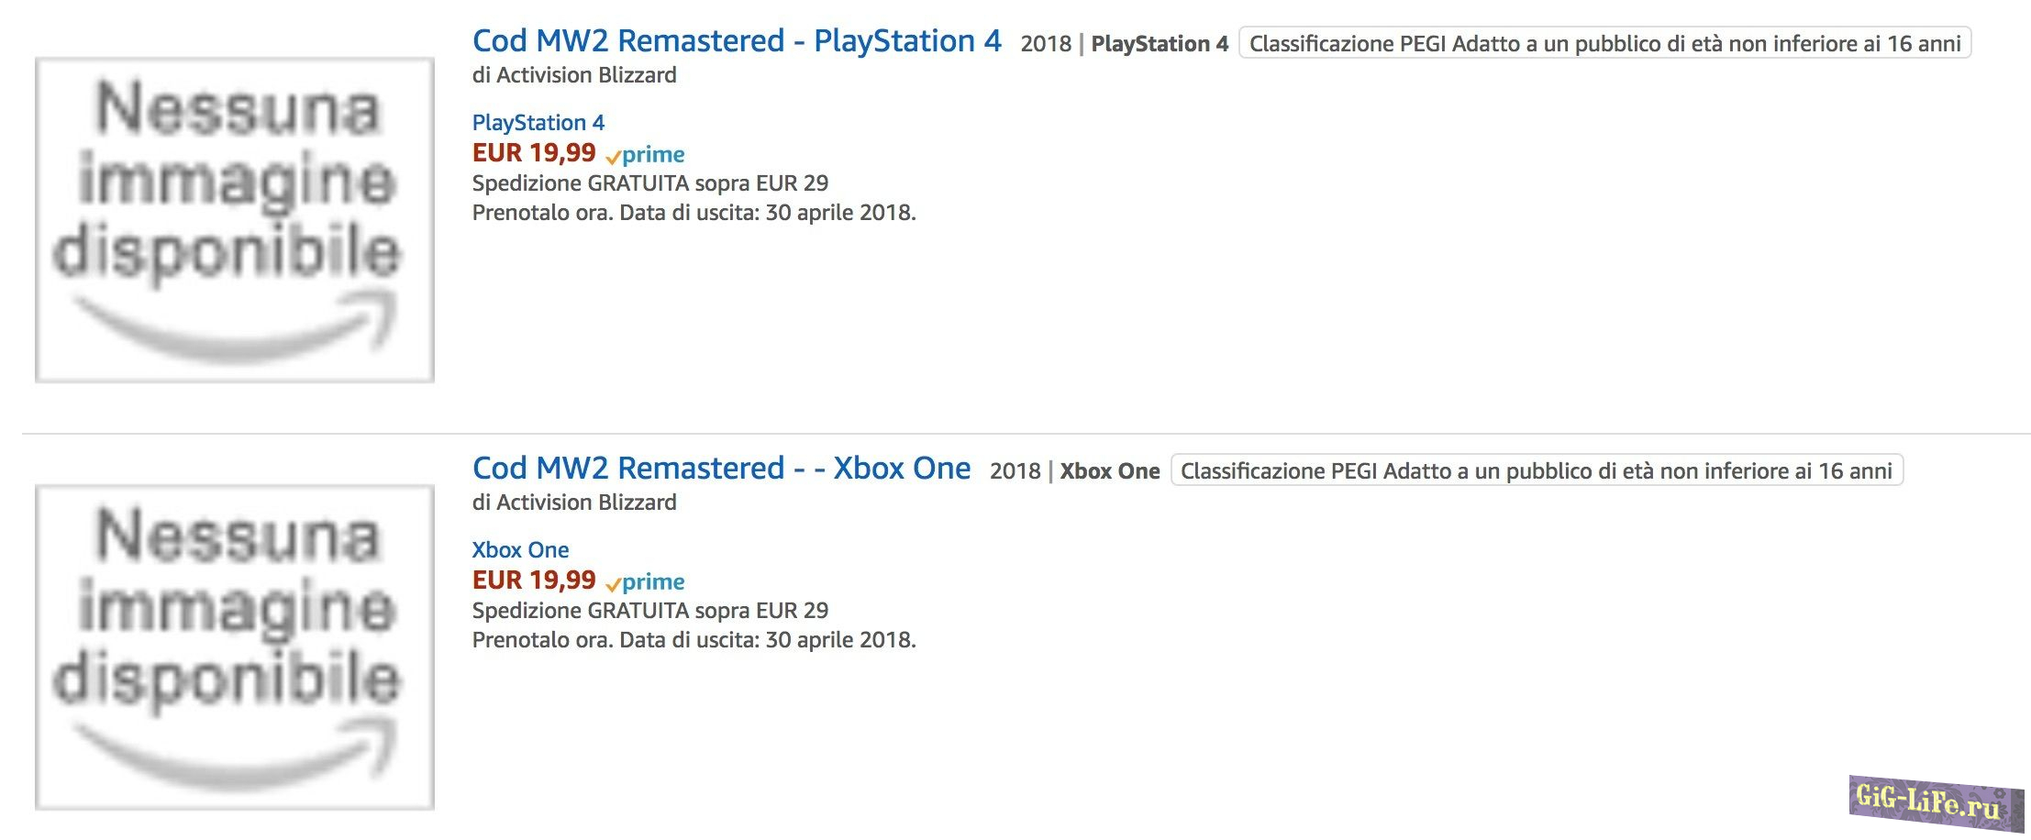The width and height of the screenshot is (2031, 840).
Task: Click 'di Activision Blizzard' under the PlayStation 4 title
Action: click(x=574, y=75)
